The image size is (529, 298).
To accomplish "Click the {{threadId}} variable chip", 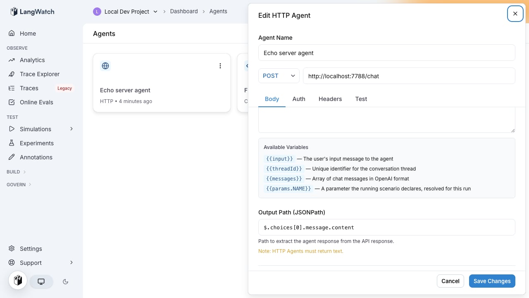I will [x=284, y=169].
